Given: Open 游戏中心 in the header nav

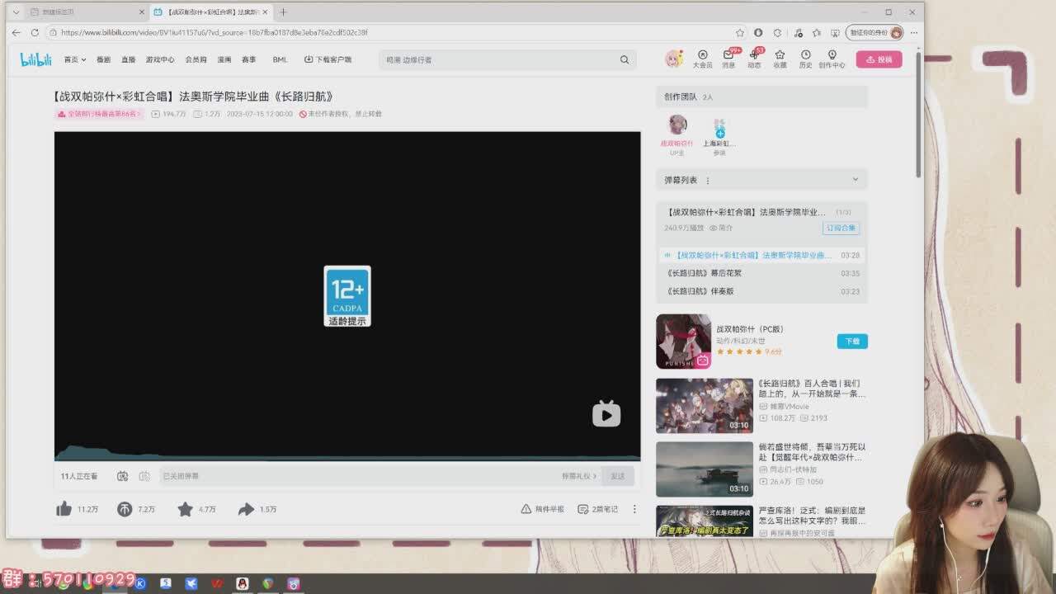Looking at the screenshot, I should pyautogui.click(x=160, y=59).
